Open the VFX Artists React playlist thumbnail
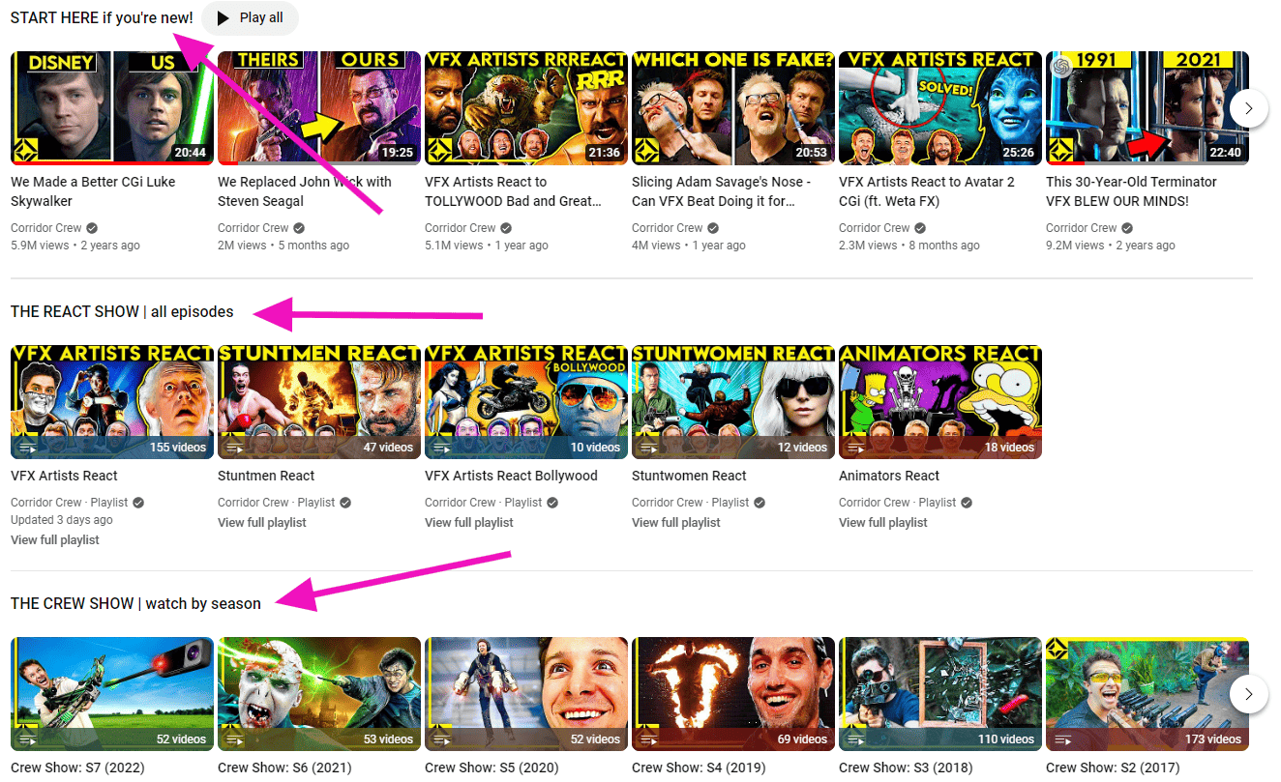Screen dimensions: 1281x782 [112, 401]
